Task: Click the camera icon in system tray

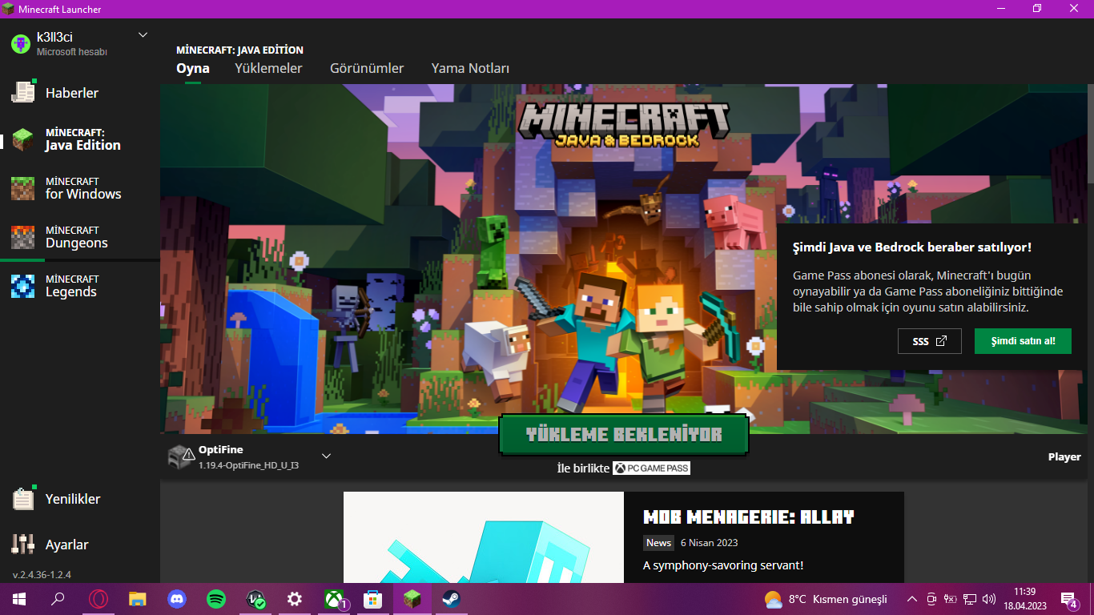Action: [x=931, y=599]
